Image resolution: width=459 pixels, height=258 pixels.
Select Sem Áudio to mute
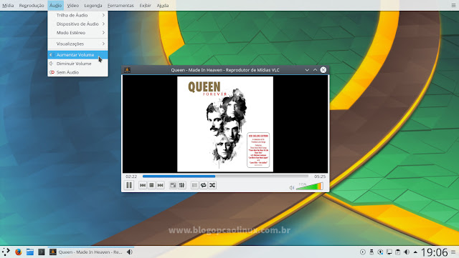click(77, 72)
